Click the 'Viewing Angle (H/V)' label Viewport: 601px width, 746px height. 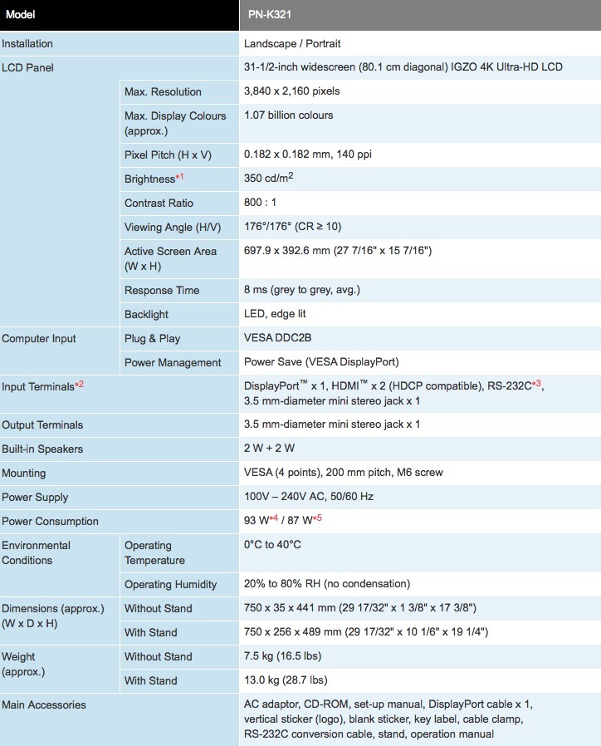[173, 228]
